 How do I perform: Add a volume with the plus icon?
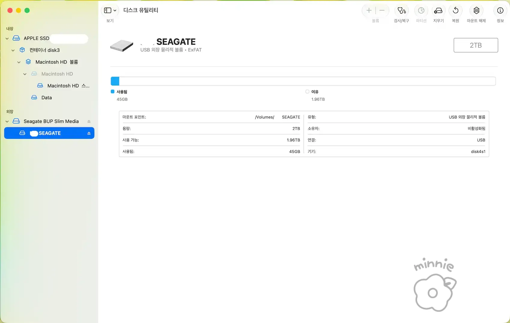pyautogui.click(x=369, y=10)
